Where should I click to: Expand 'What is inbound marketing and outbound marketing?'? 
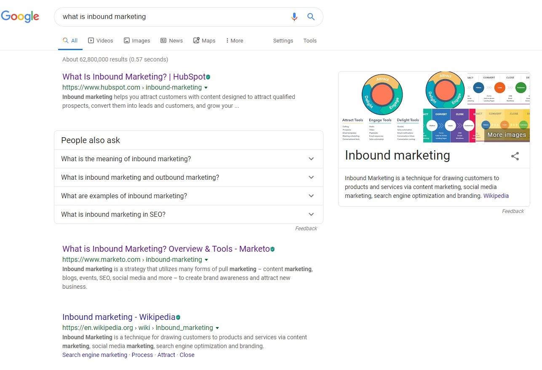pos(189,178)
